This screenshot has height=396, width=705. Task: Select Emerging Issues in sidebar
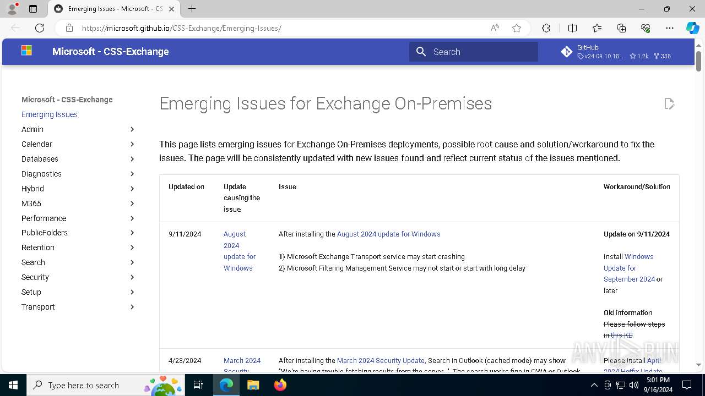[x=50, y=114]
